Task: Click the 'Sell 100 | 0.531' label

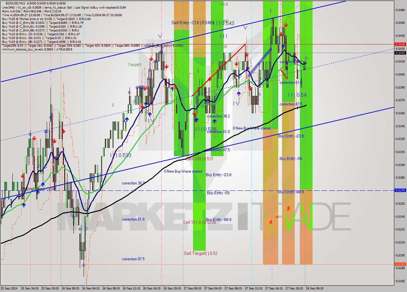Action: pyautogui.click(x=200, y=159)
